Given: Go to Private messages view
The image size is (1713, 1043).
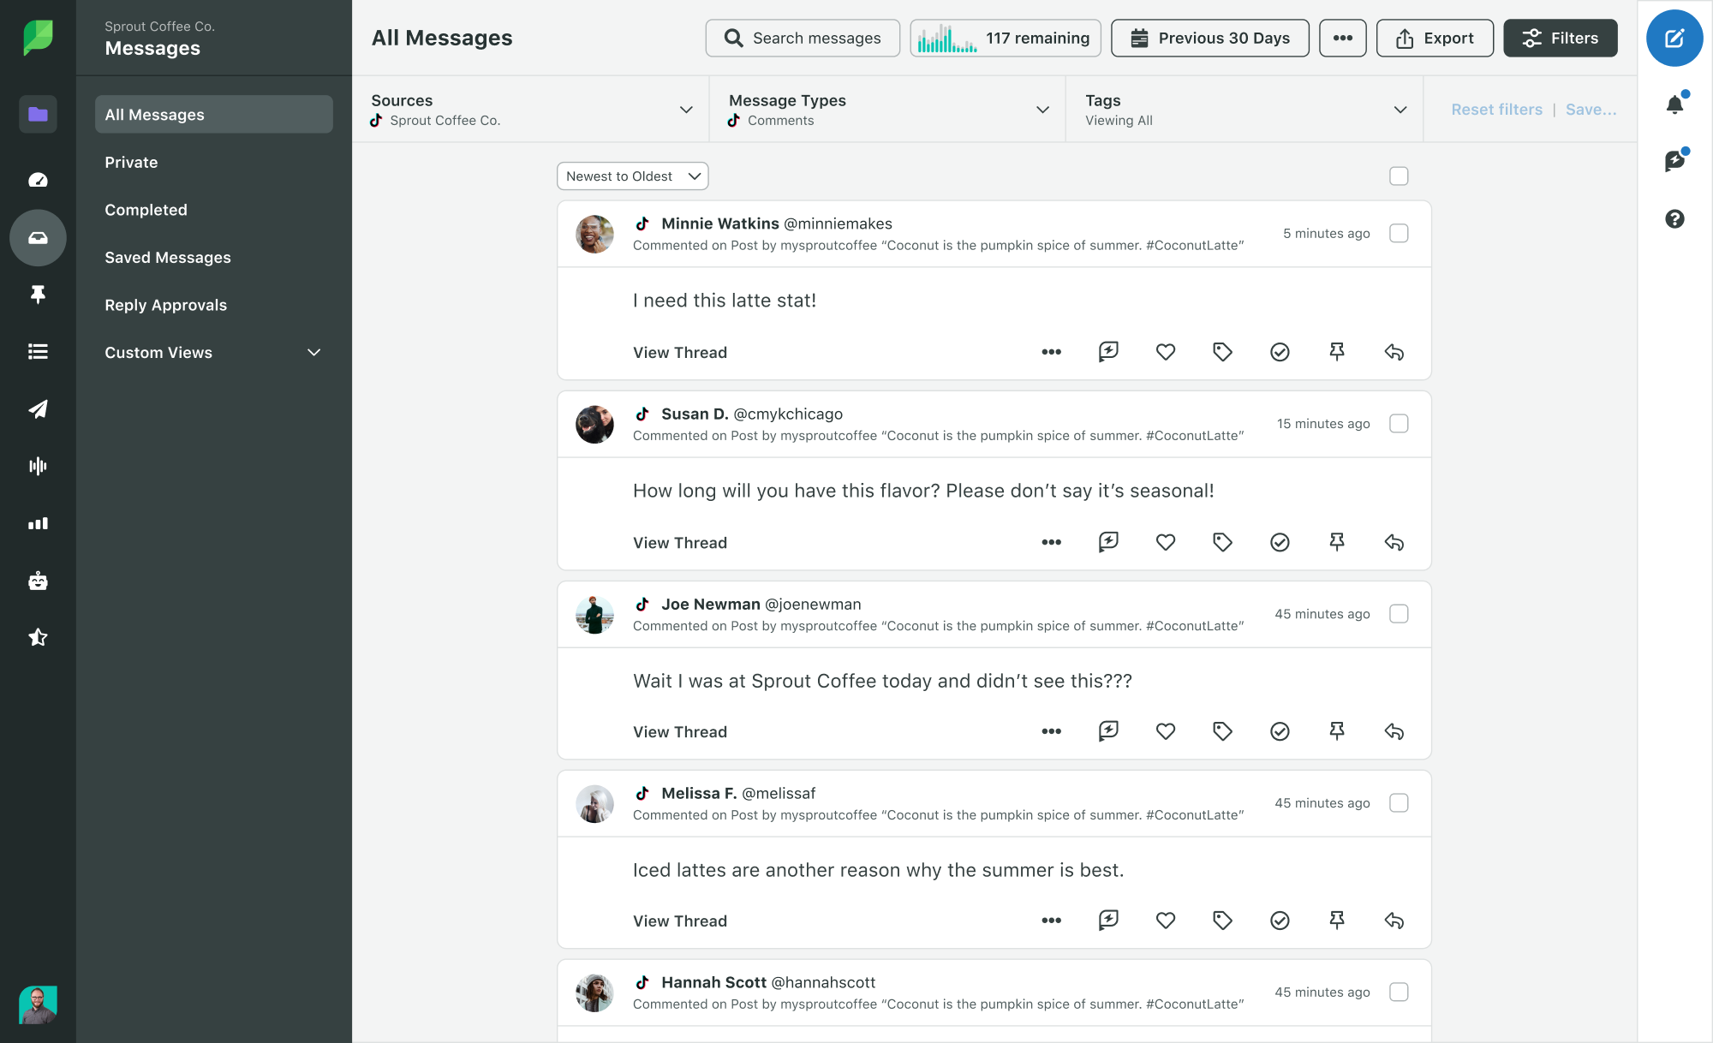Looking at the screenshot, I should pyautogui.click(x=131, y=162).
